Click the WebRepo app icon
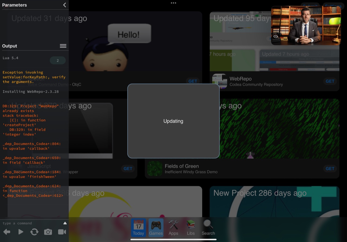Image resolution: width=347 pixels, height=242 pixels. [220, 81]
